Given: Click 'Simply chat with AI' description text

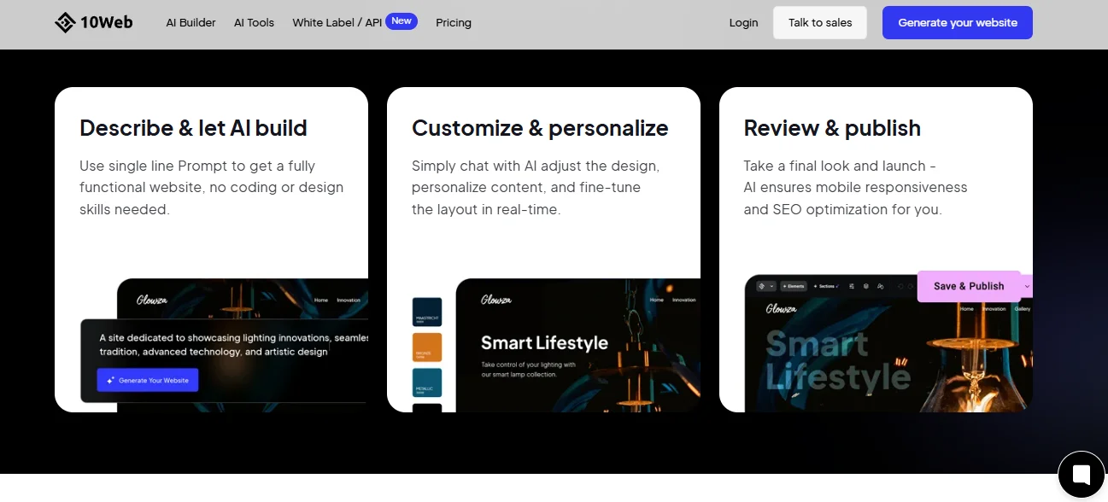Looking at the screenshot, I should coord(536,187).
